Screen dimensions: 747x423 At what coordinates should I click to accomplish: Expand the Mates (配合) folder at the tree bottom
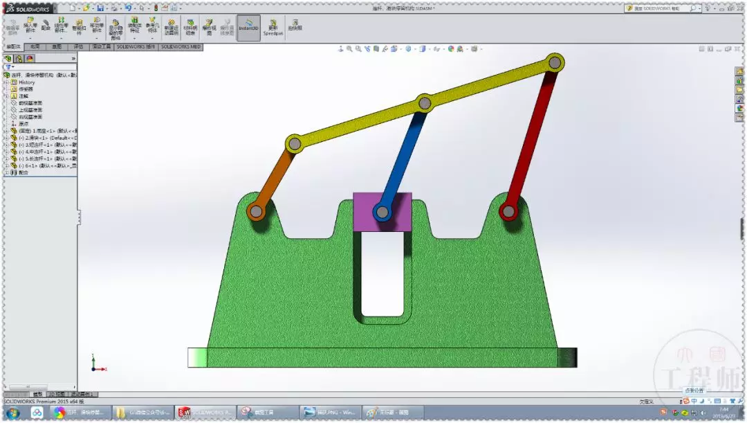point(7,172)
